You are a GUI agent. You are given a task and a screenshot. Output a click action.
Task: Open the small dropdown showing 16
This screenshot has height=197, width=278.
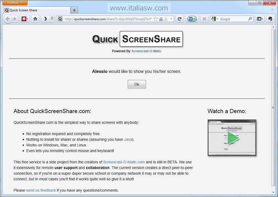click(x=52, y=19)
